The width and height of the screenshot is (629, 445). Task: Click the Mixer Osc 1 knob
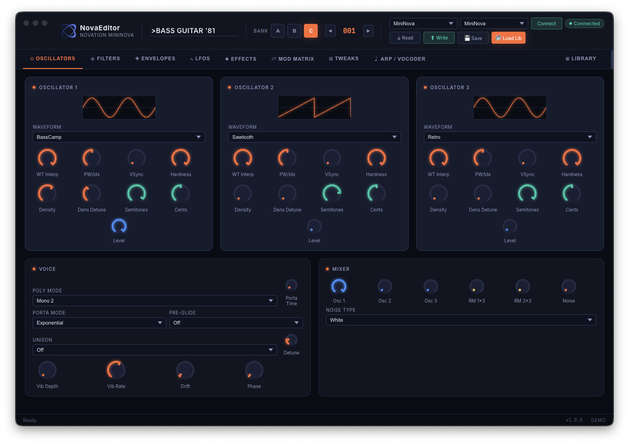point(339,286)
